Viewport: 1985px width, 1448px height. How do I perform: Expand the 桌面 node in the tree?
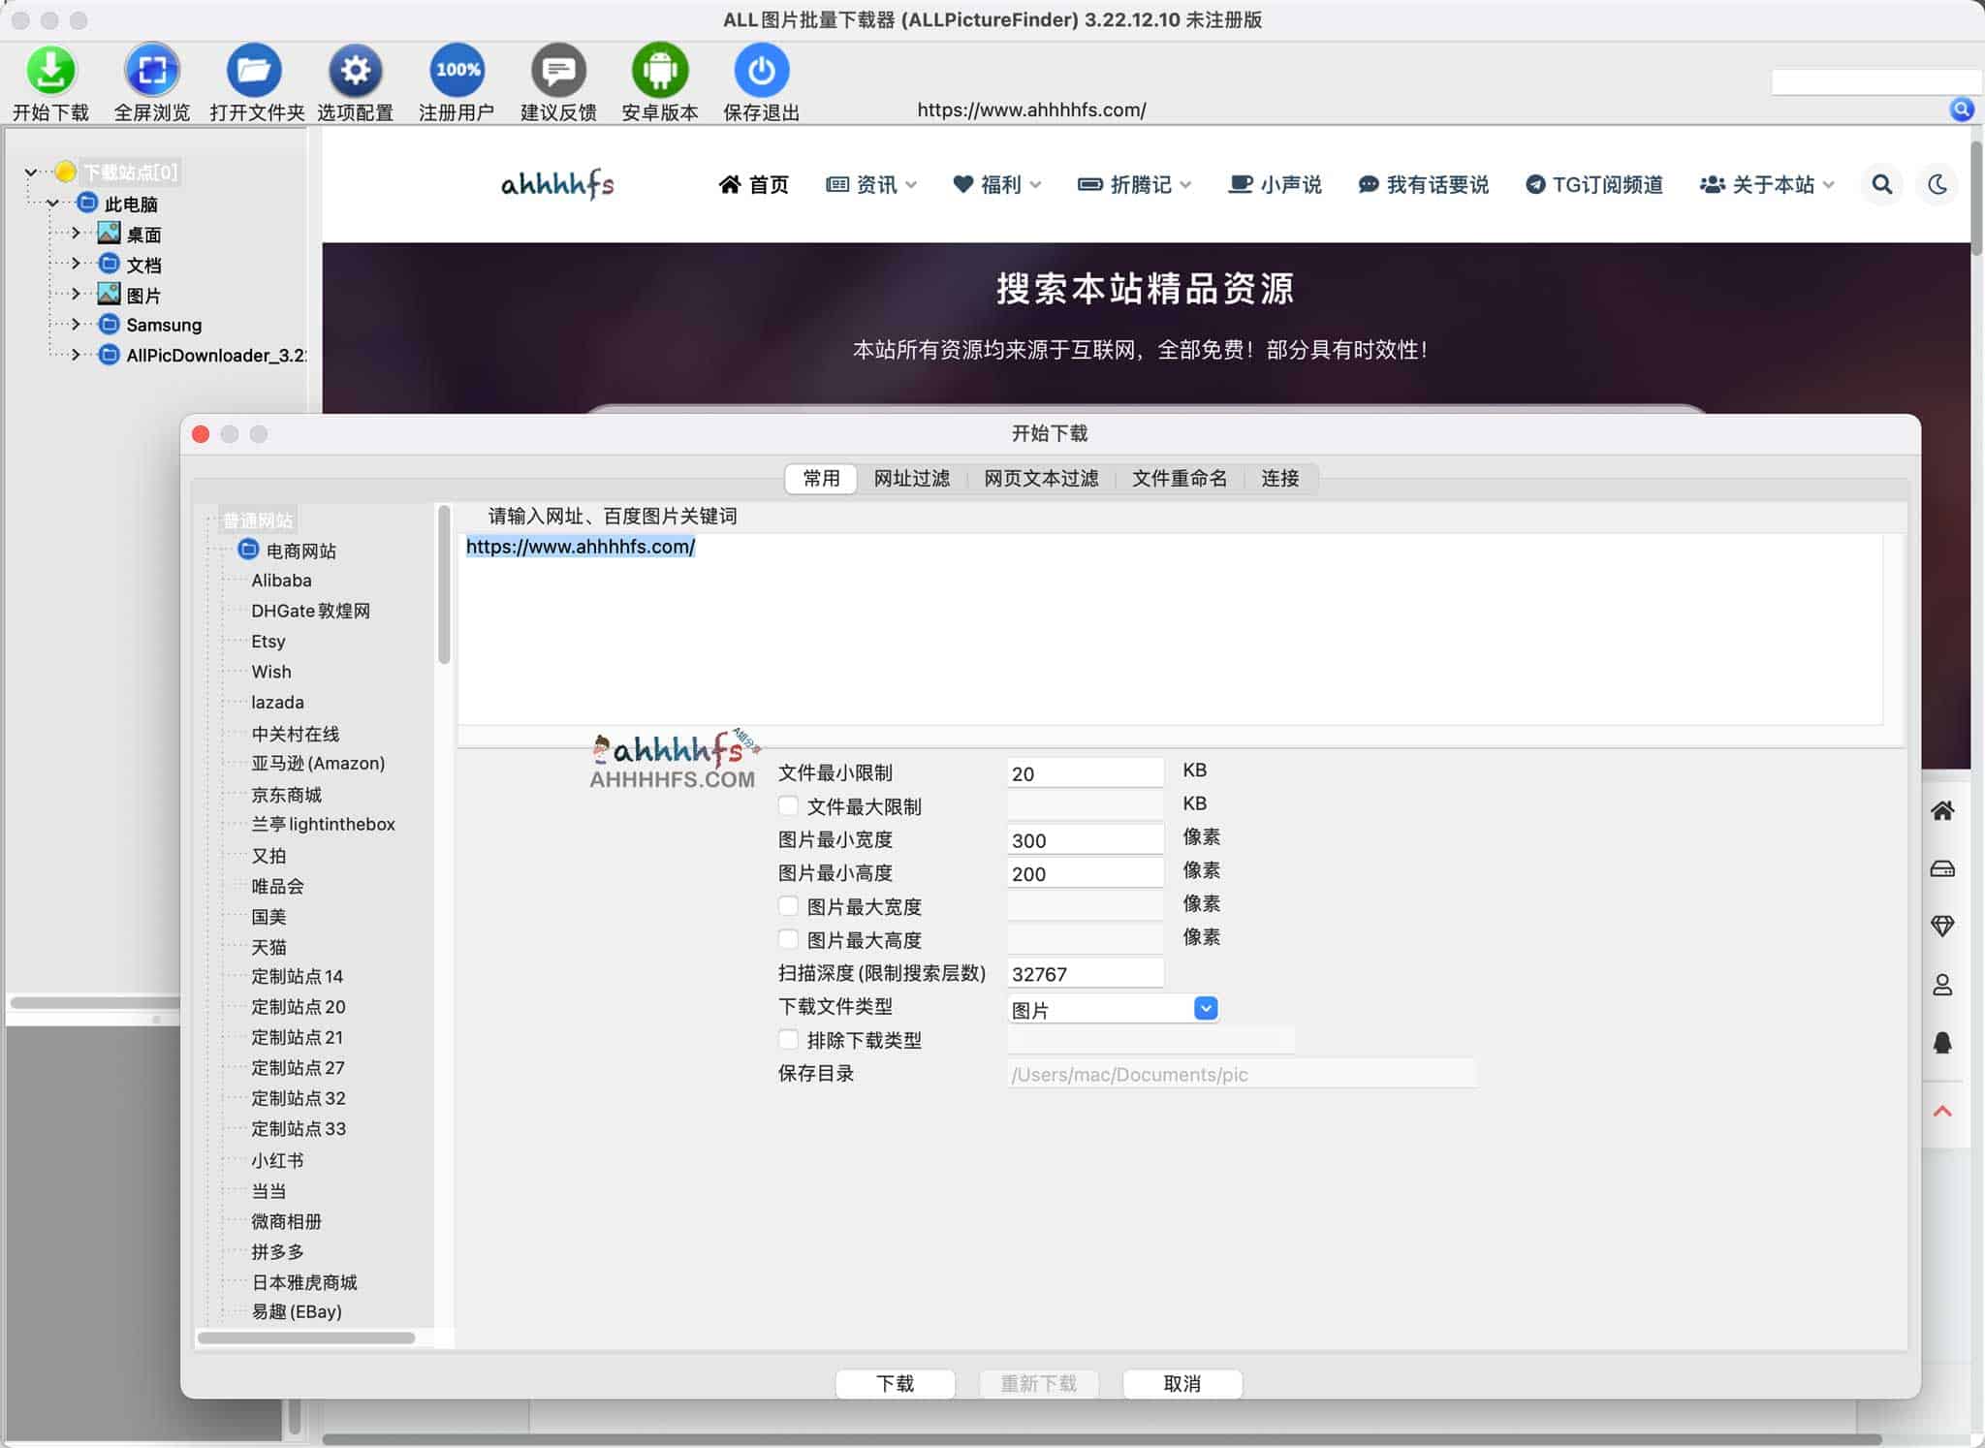click(76, 233)
